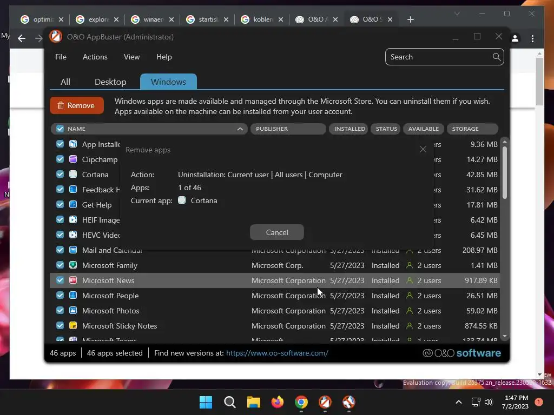Launch Firefox from the taskbar
This screenshot has height=415, width=554.
[x=278, y=402]
